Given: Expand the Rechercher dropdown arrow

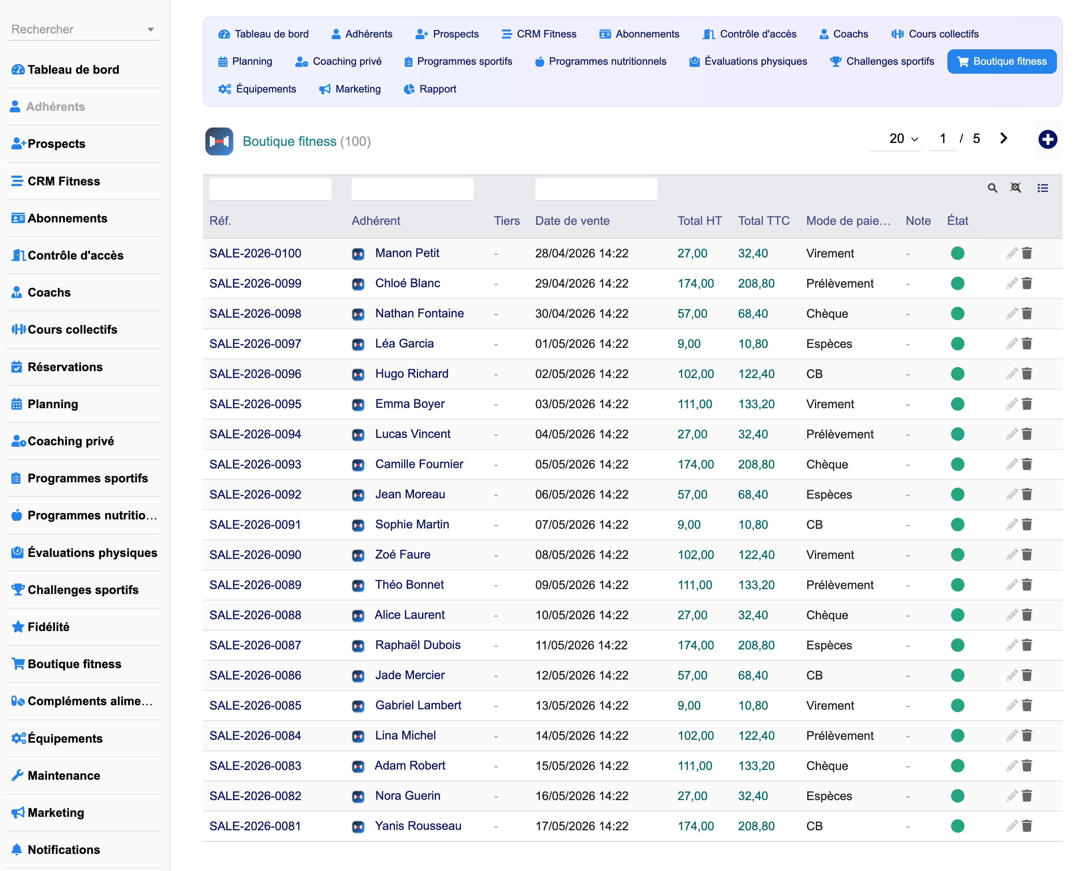Looking at the screenshot, I should (x=150, y=30).
